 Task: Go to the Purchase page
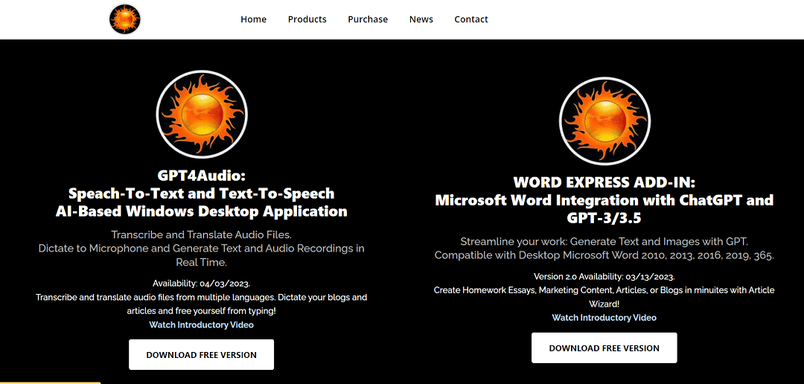tap(368, 19)
